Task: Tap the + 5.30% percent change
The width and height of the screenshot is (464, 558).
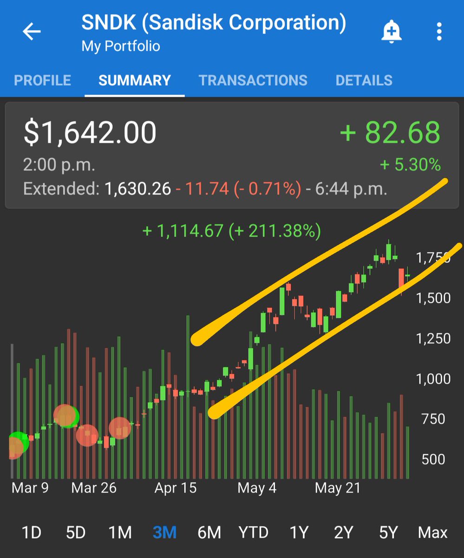Action: [410, 165]
